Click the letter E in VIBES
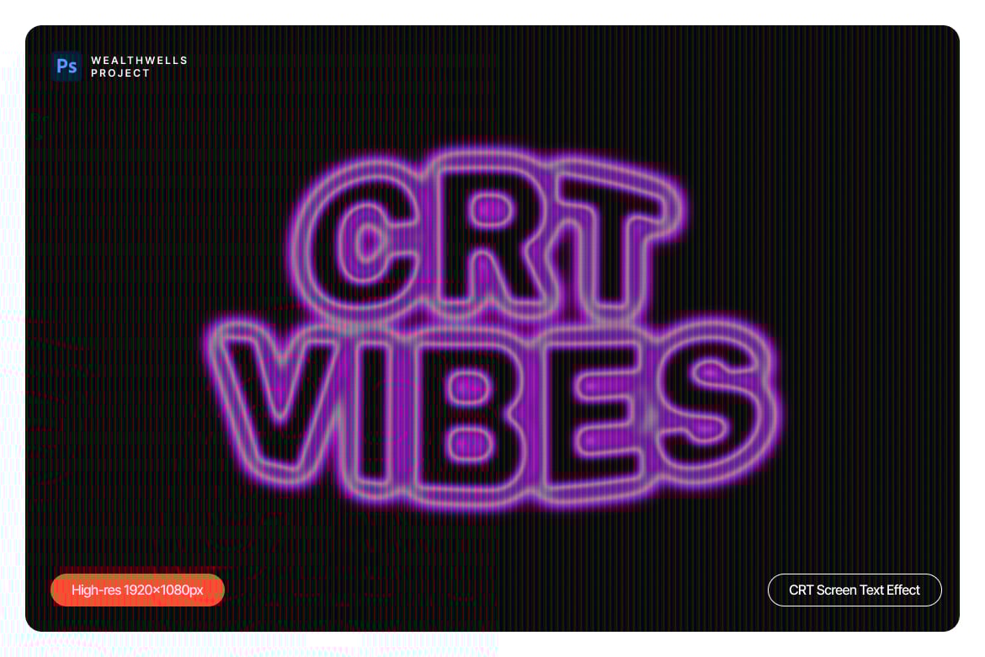The image size is (985, 657). (594, 415)
